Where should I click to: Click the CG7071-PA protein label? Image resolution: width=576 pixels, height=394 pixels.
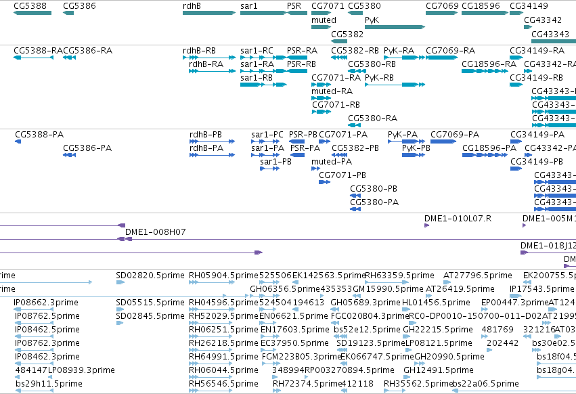(x=343, y=135)
